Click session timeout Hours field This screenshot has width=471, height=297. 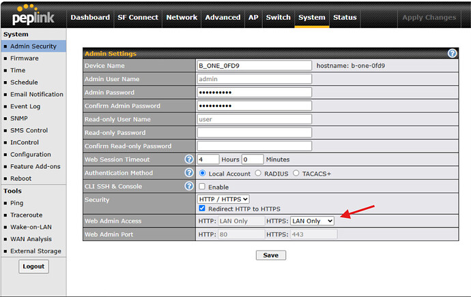(208, 159)
